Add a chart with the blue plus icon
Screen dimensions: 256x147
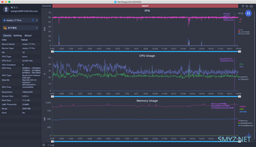click(249, 135)
